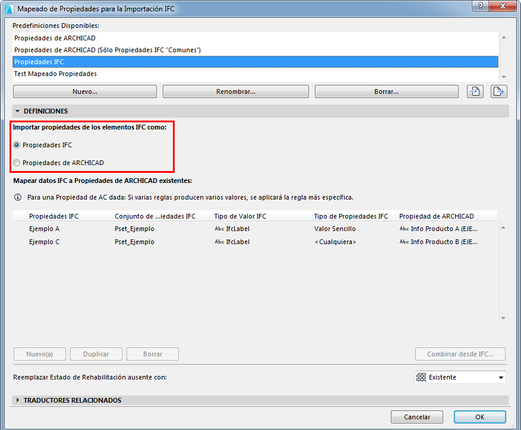Click the Nuevo(a) rule button
Image resolution: width=521 pixels, height=430 pixels.
(x=40, y=354)
